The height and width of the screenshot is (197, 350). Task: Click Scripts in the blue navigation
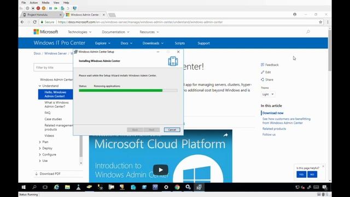coord(180,43)
